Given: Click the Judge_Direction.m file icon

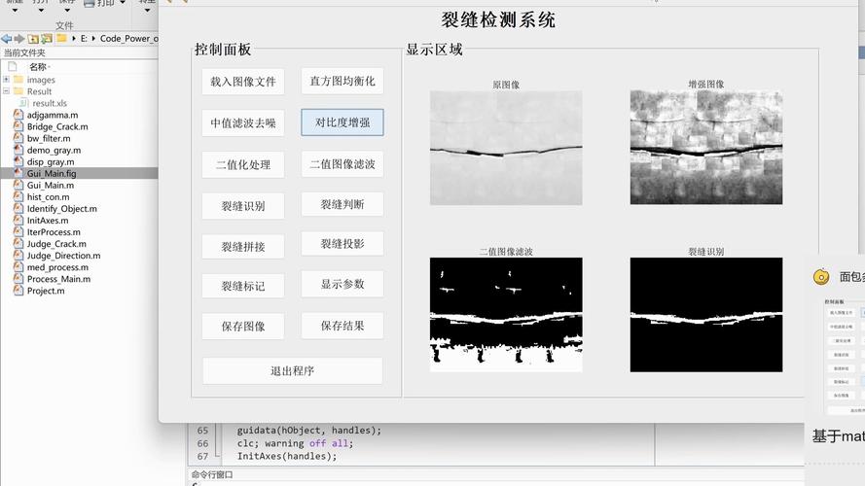Looking at the screenshot, I should [x=18, y=255].
